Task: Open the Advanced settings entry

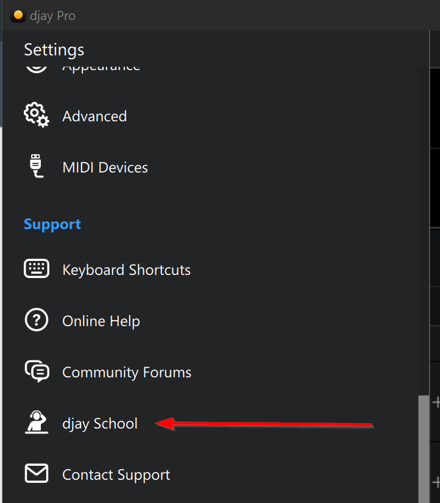Action: pos(94,116)
